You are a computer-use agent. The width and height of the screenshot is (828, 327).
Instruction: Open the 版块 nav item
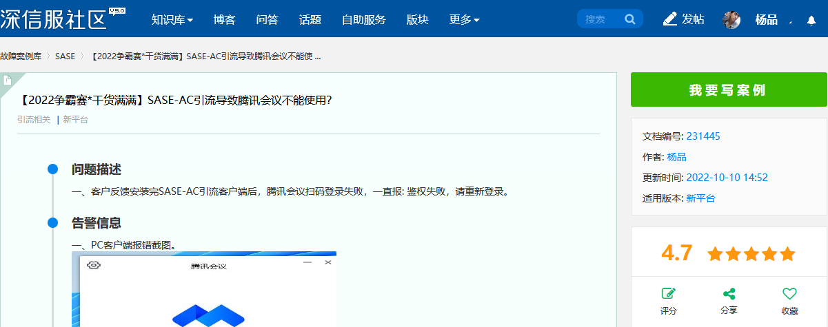[418, 19]
